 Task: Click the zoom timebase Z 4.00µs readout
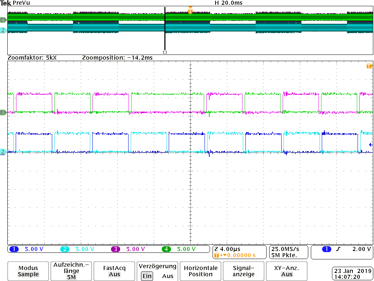(227, 249)
